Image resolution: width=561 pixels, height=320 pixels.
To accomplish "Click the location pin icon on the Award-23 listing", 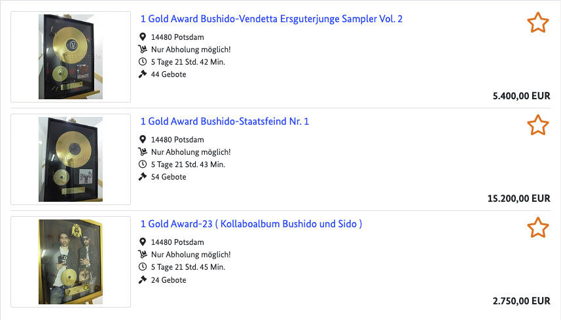I will 143,242.
